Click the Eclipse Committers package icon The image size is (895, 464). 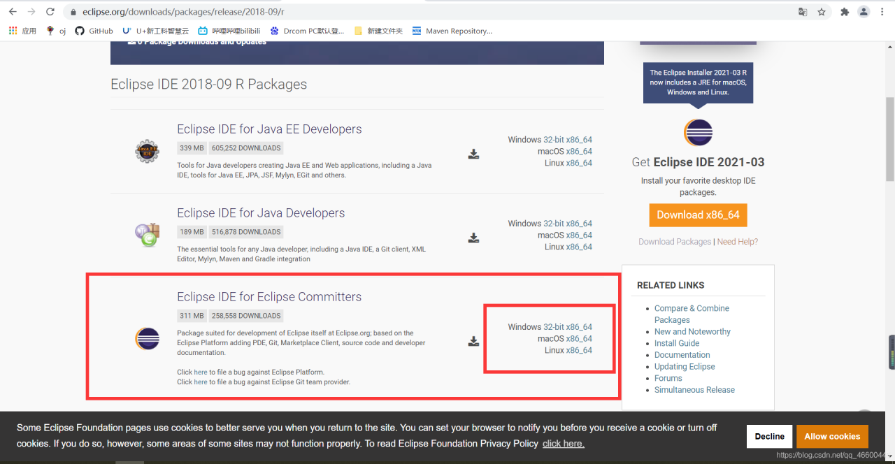[x=147, y=338]
